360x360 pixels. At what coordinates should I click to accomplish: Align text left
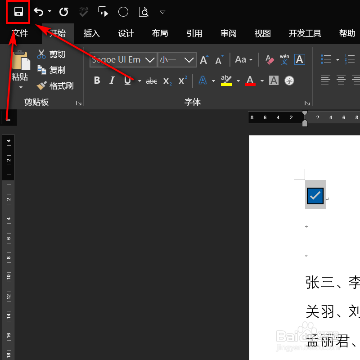coord(326,81)
